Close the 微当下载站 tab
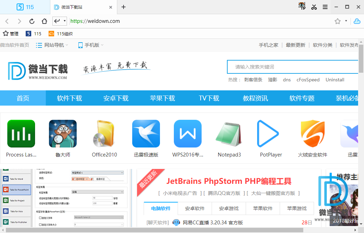Screen dimensions: 364x233 pos(111,7)
